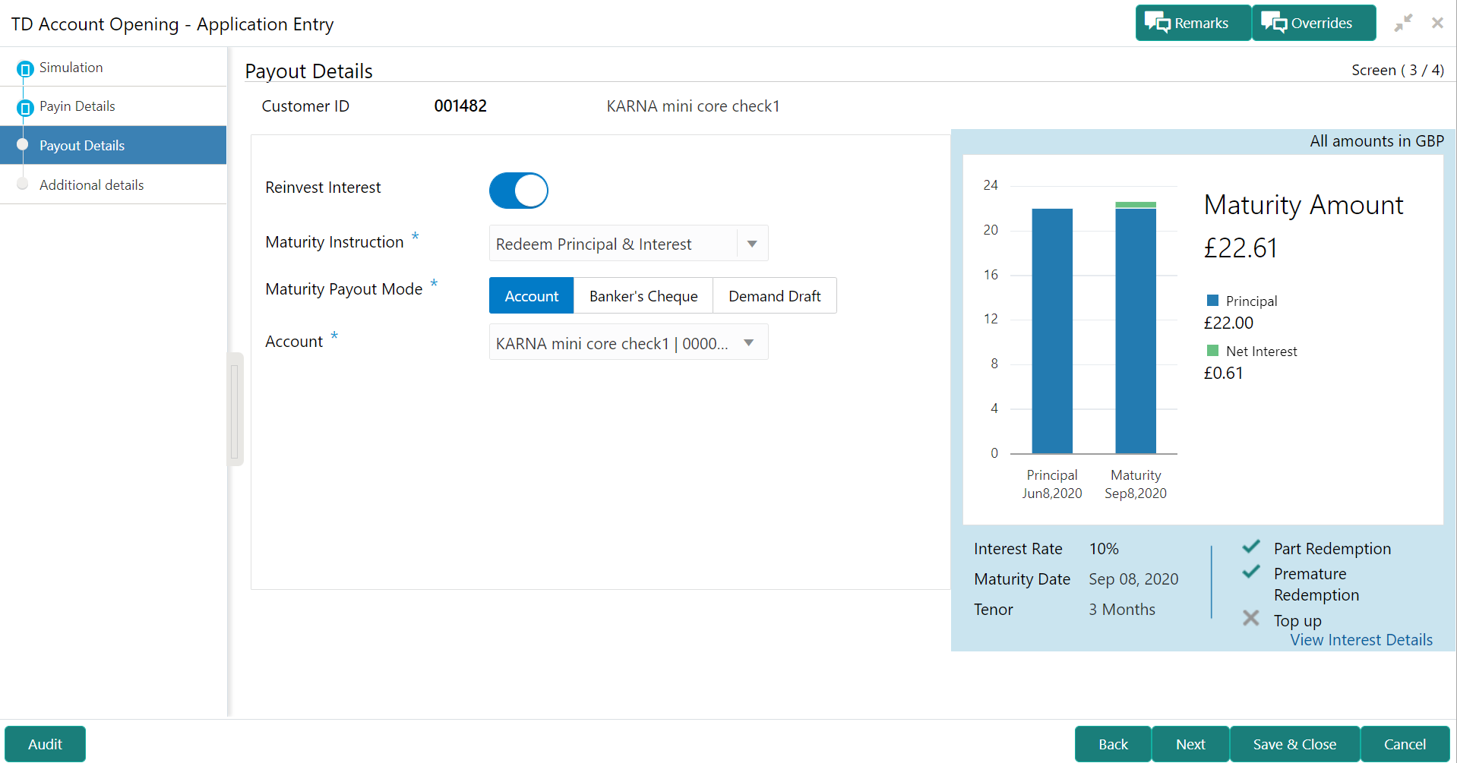Click the Customer ID value 001482
This screenshot has width=1457, height=763.
(x=460, y=106)
